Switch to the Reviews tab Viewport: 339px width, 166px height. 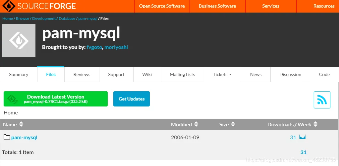click(82, 74)
